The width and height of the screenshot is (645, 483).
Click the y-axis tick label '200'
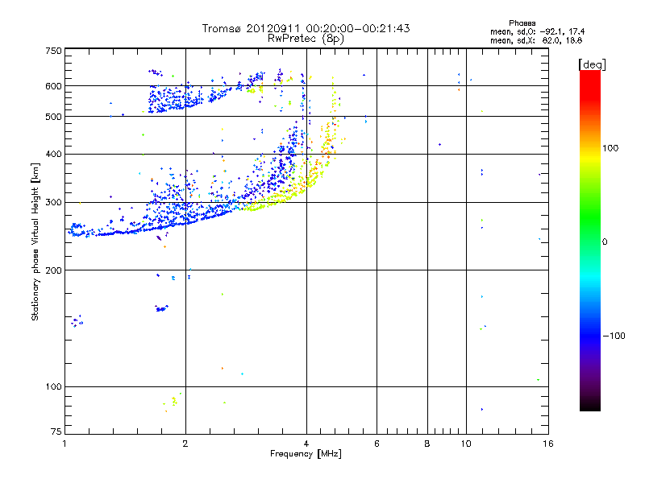tap(53, 270)
